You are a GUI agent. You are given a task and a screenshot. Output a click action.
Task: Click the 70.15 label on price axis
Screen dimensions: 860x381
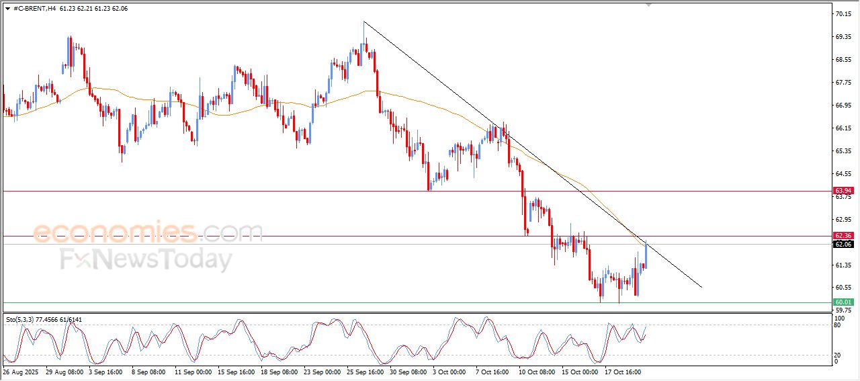(x=843, y=14)
